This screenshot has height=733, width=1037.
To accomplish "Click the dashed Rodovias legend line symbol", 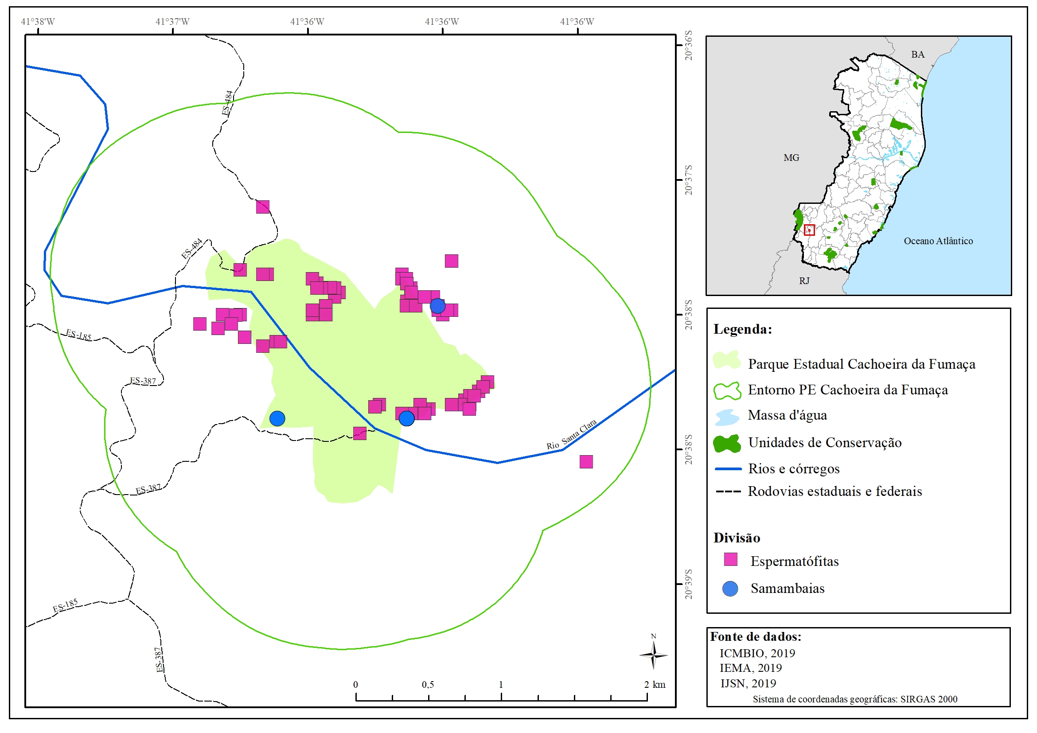I will pos(728,491).
